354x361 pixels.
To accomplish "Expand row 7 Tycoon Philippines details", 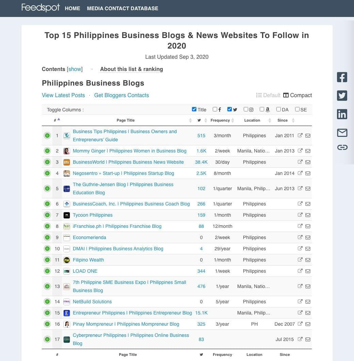I will [47, 215].
